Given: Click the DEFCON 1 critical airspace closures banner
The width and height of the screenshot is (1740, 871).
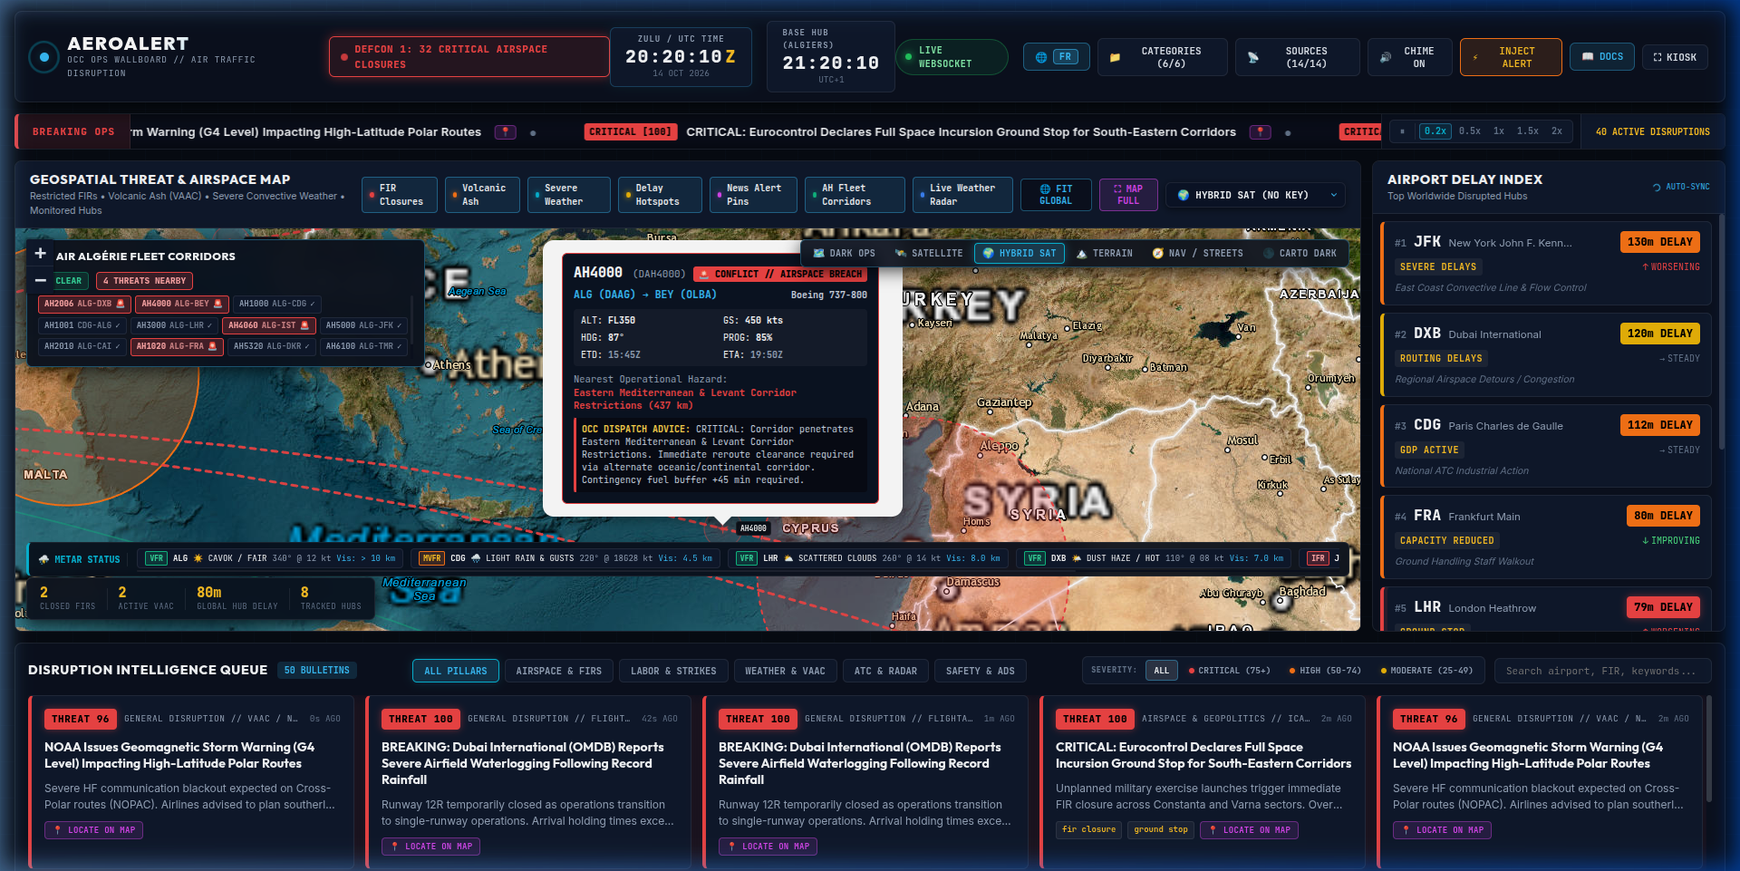Looking at the screenshot, I should 469,57.
